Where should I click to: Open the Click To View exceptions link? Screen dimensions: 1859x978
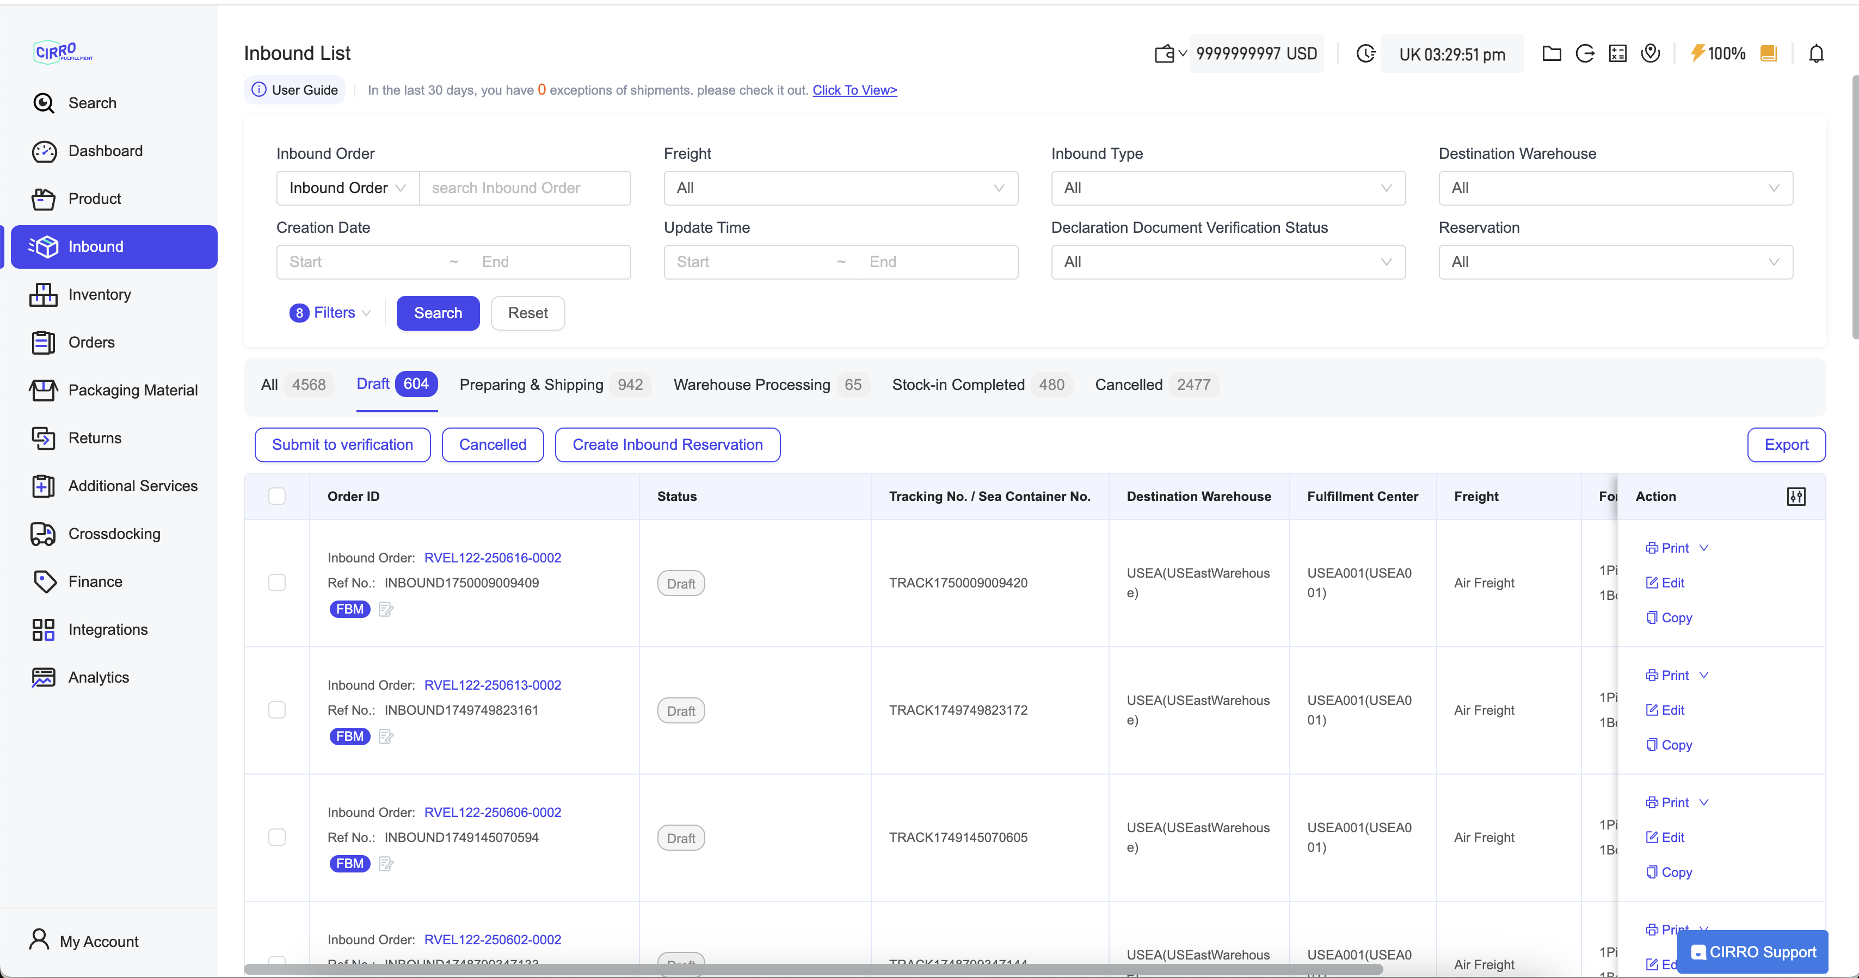854,90
